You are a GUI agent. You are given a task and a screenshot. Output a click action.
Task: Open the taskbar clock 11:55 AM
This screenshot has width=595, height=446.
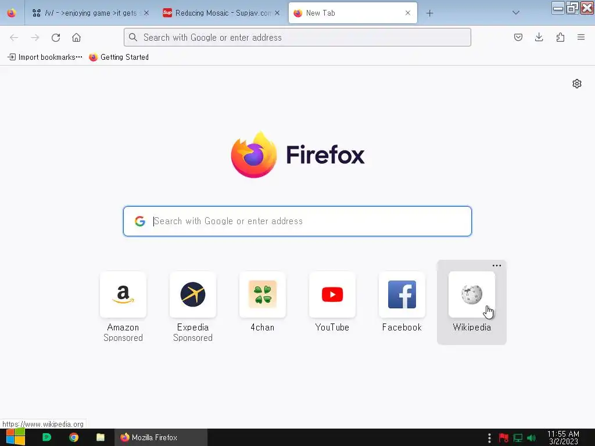(x=563, y=438)
